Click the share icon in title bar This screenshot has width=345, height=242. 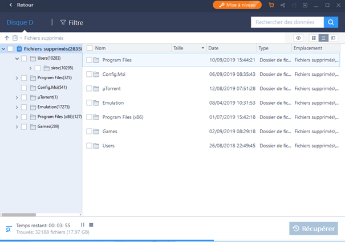(282, 5)
